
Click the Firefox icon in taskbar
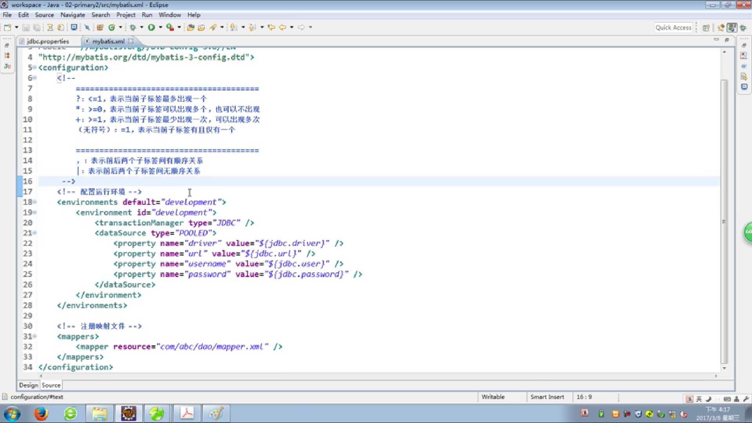pos(41,414)
